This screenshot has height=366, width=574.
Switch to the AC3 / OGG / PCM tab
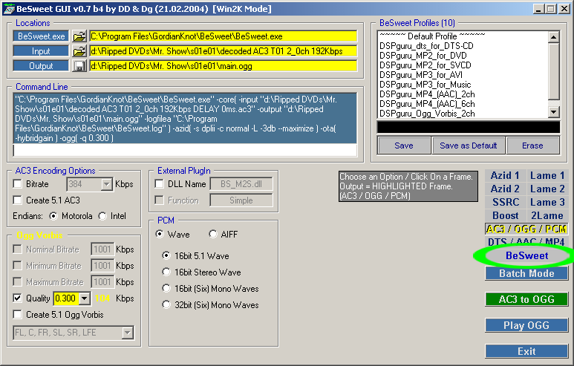point(526,229)
